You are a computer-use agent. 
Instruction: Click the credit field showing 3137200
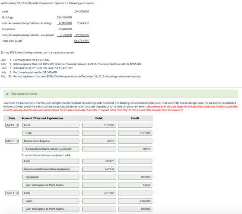[135, 133]
